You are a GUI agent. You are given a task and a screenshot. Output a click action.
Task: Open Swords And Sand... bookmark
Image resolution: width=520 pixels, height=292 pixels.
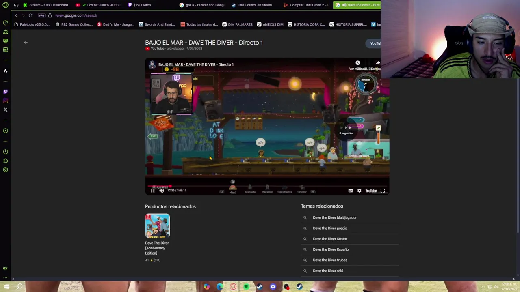tap(157, 24)
